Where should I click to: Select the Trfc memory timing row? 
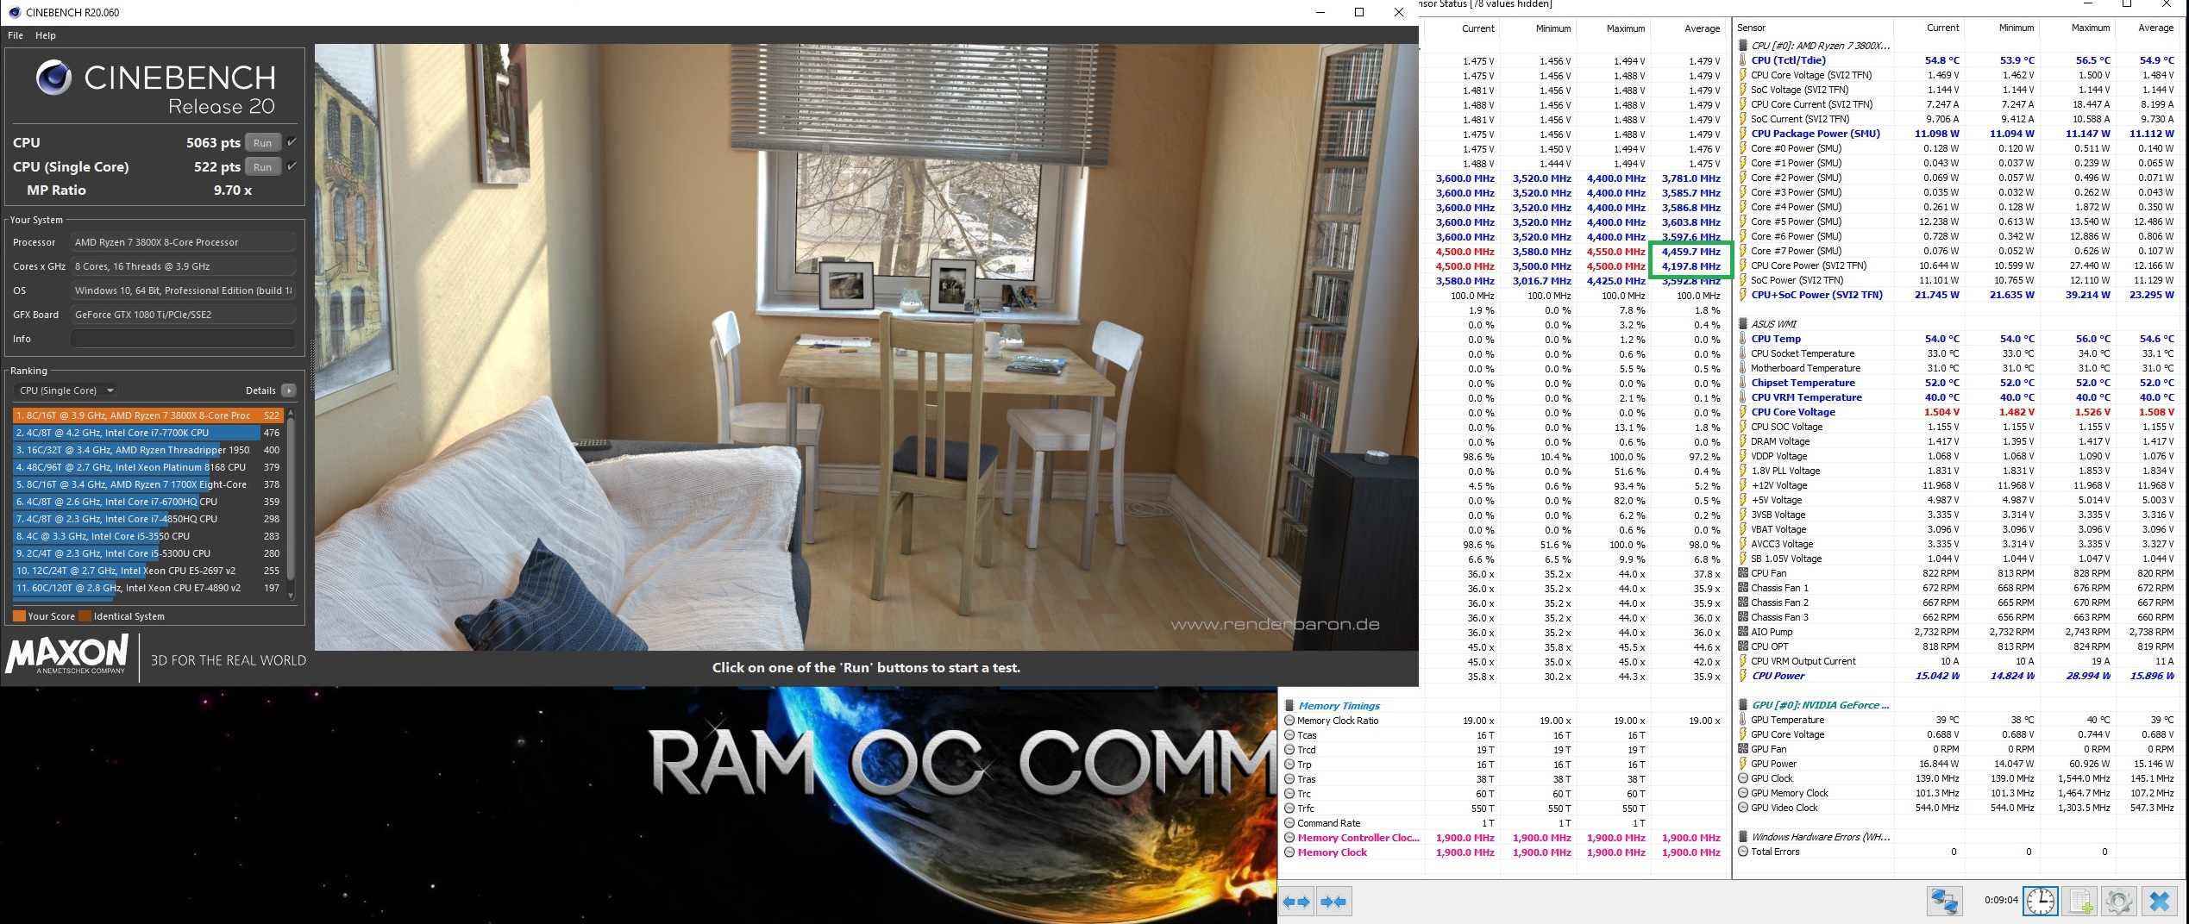(x=1503, y=808)
